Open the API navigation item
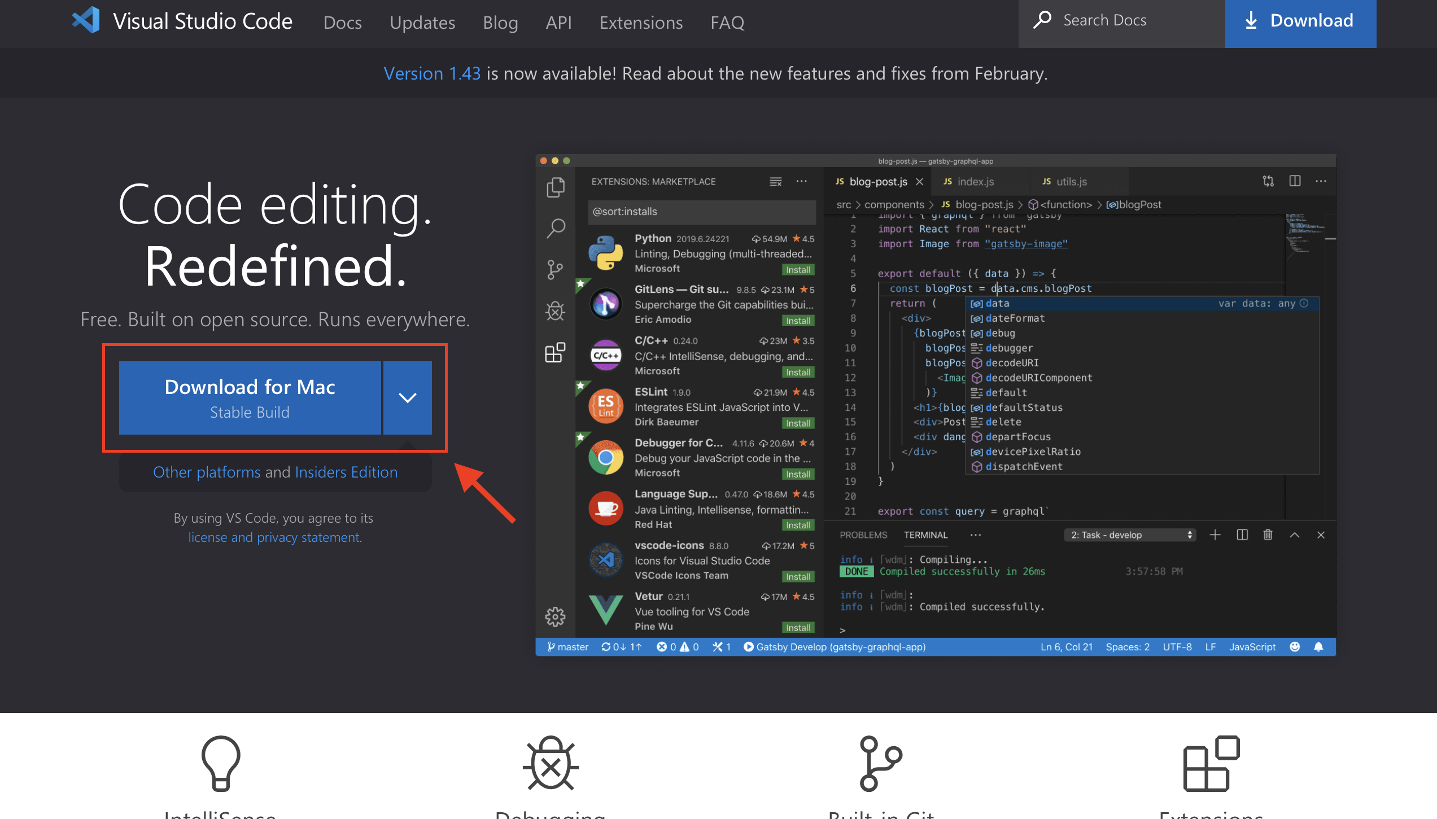Screen dimensions: 1437x819 point(558,23)
